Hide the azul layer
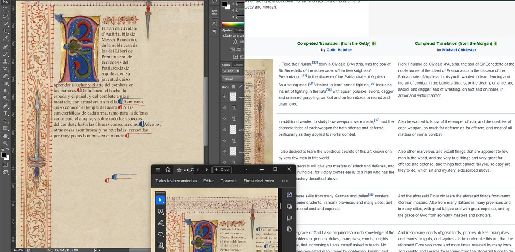This screenshot has width=515, height=252. (x=224, y=129)
